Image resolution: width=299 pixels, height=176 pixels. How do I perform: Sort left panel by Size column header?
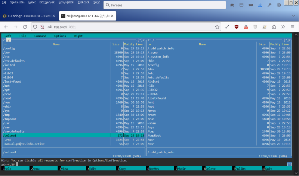[x=116, y=44]
